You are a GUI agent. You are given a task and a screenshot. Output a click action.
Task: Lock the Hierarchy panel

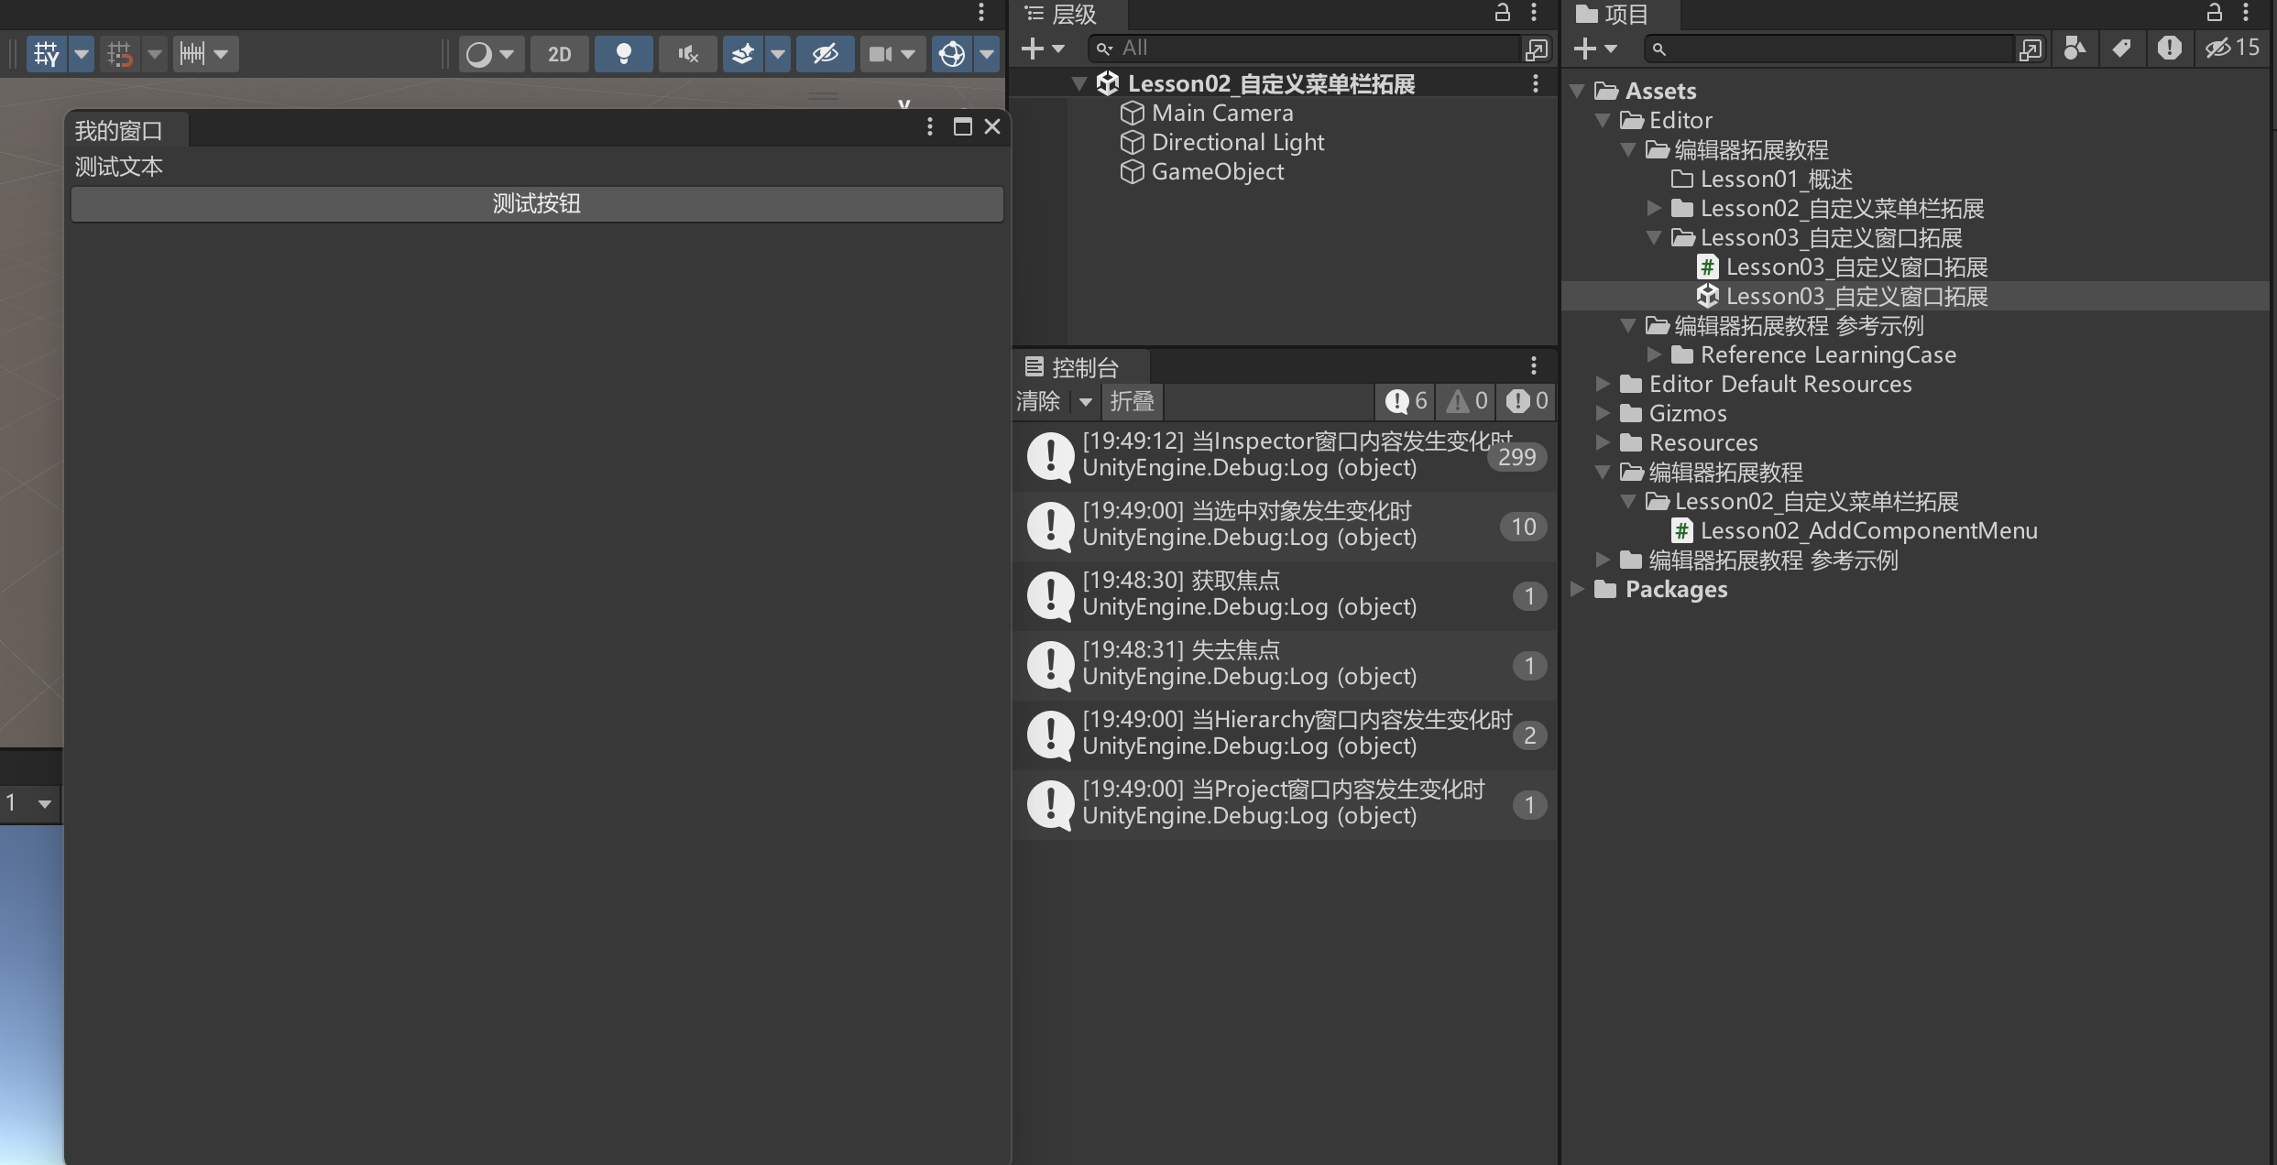1503,13
